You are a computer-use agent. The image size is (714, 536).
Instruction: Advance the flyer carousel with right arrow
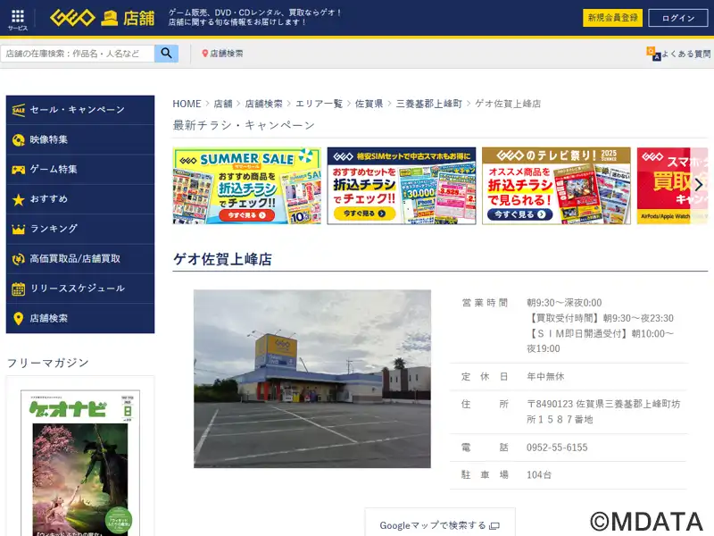(699, 185)
